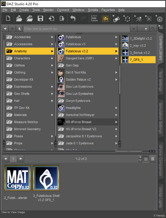Click the content search text field
The width and height of the screenshot is (166, 218).
tap(76, 29)
